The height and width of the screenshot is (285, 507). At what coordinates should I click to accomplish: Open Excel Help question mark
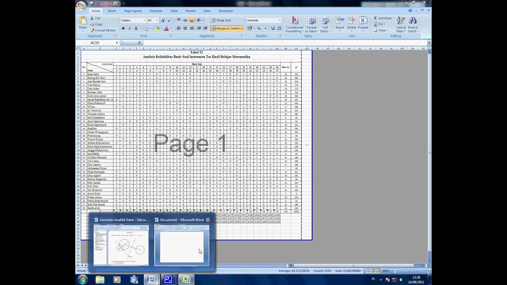pos(410,11)
